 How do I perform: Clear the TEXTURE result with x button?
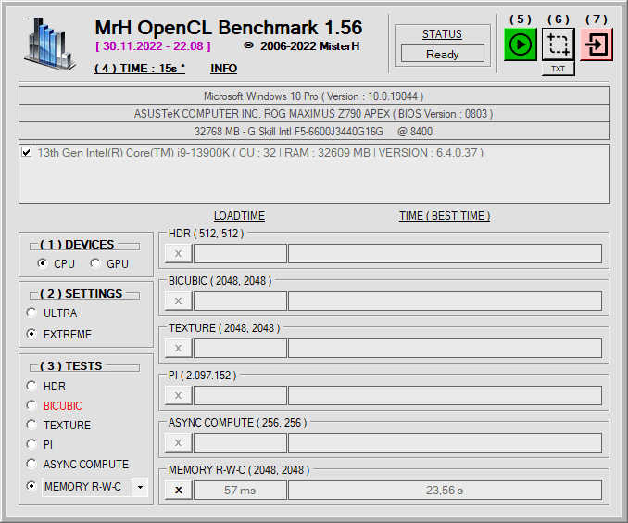[178, 348]
